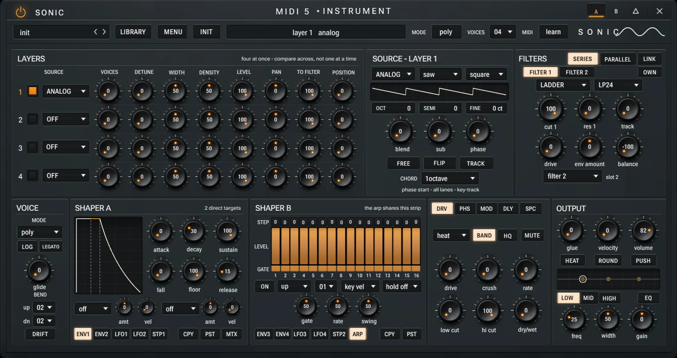Click the OCT value field

tap(393, 108)
